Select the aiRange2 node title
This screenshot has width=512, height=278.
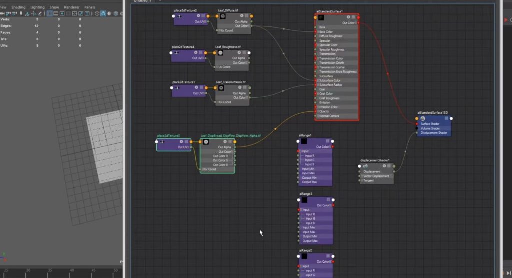click(x=305, y=251)
